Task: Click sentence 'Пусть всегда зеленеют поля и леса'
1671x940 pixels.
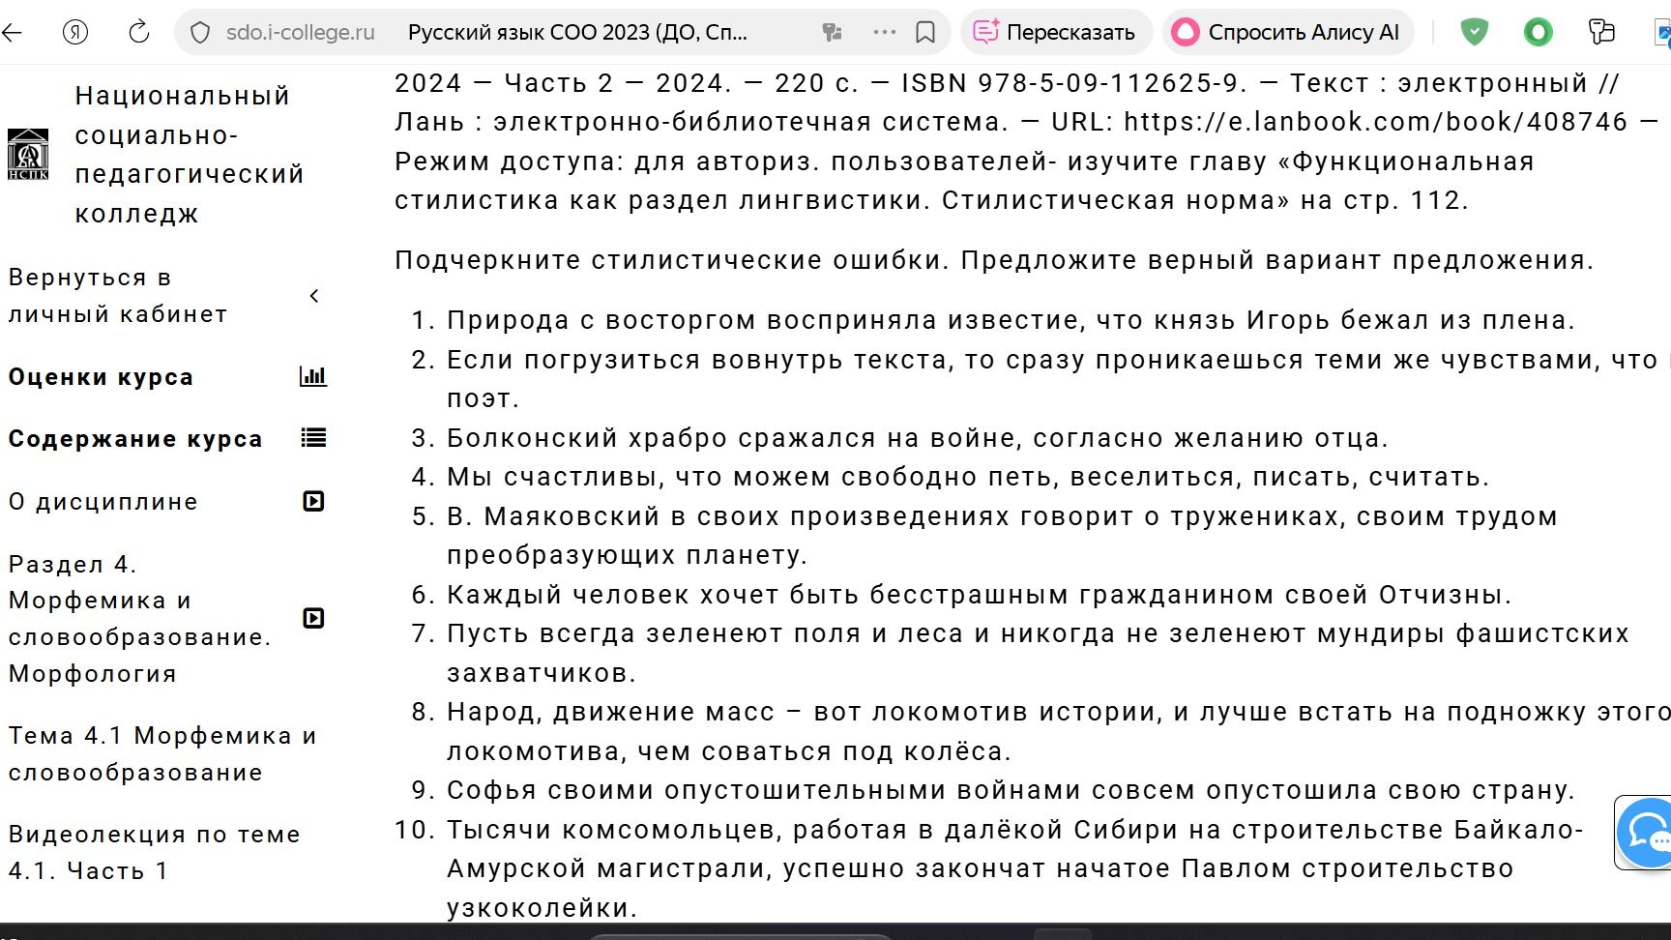Action: click(1038, 653)
